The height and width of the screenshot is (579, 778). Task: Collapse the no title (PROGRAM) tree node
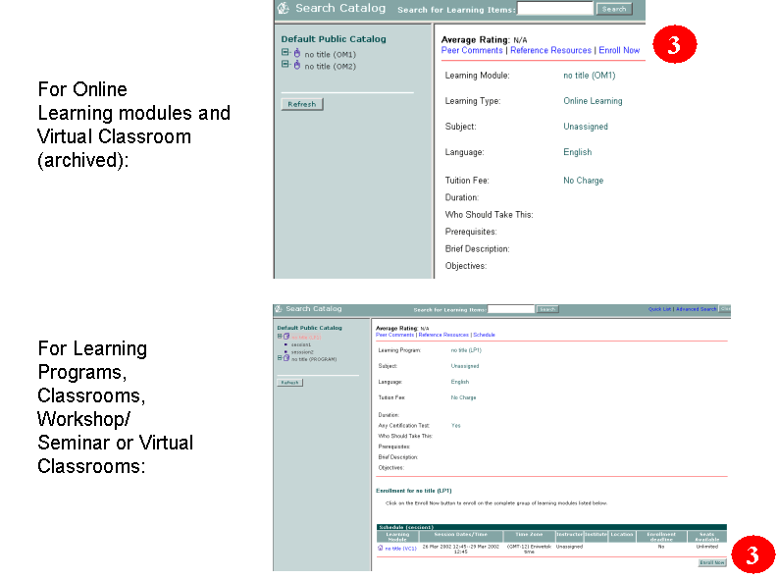(x=280, y=358)
